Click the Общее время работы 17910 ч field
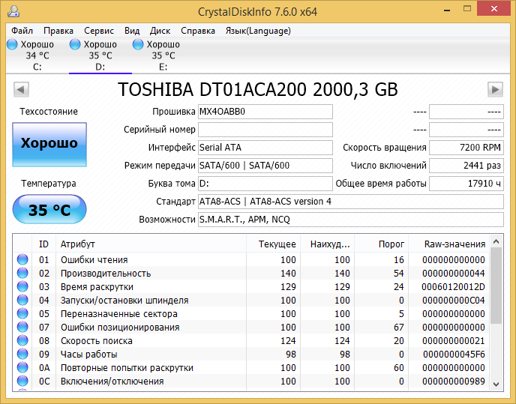The width and height of the screenshot is (516, 404). click(466, 183)
